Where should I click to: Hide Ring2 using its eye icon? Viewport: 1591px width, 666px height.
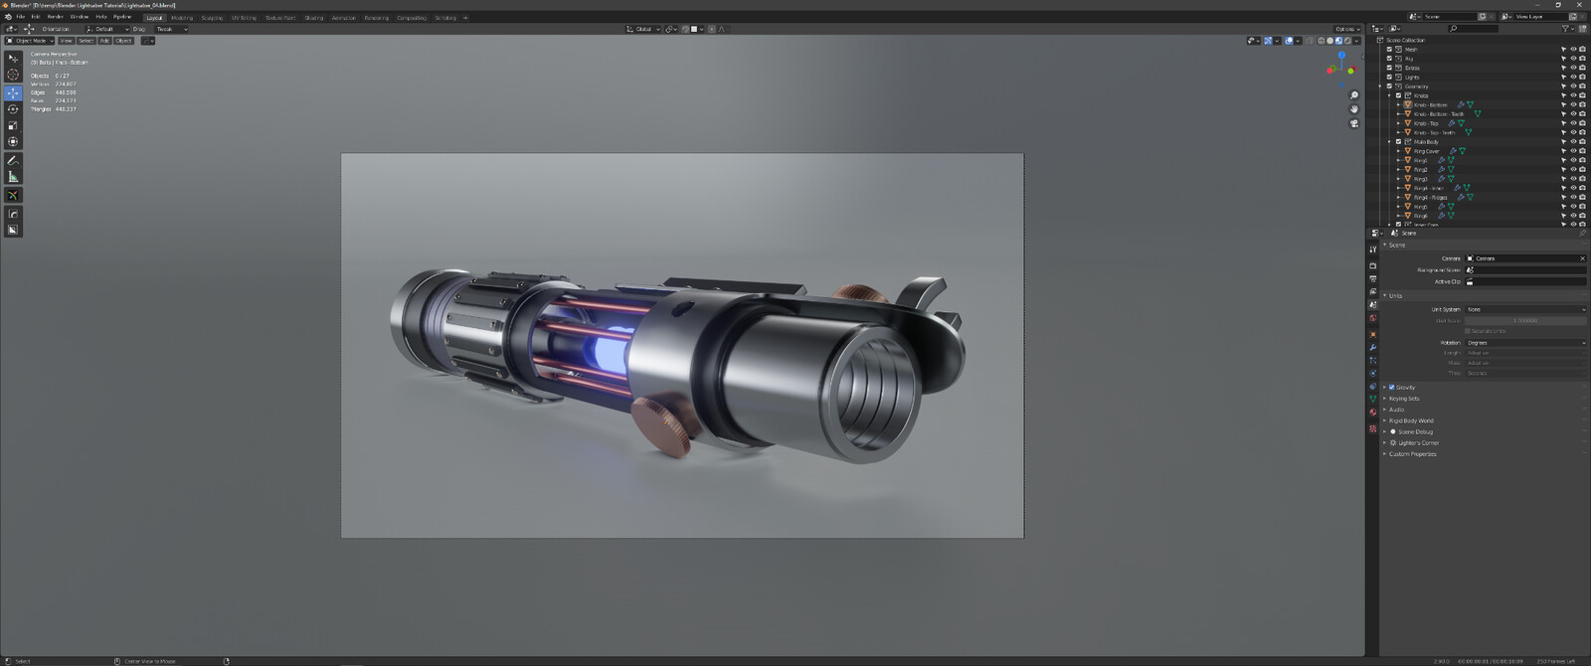[1573, 169]
